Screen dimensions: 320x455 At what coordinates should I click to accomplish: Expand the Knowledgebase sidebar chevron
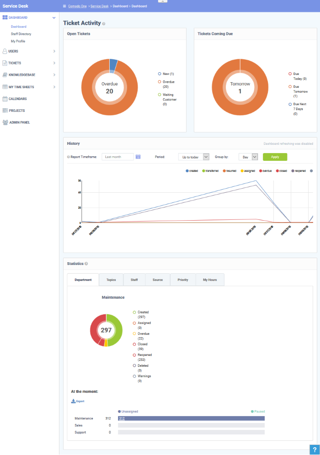[54, 75]
